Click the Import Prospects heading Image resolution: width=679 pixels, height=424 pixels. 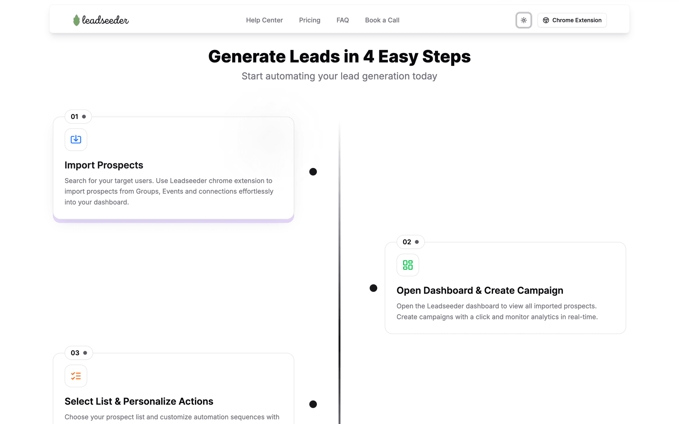104,165
